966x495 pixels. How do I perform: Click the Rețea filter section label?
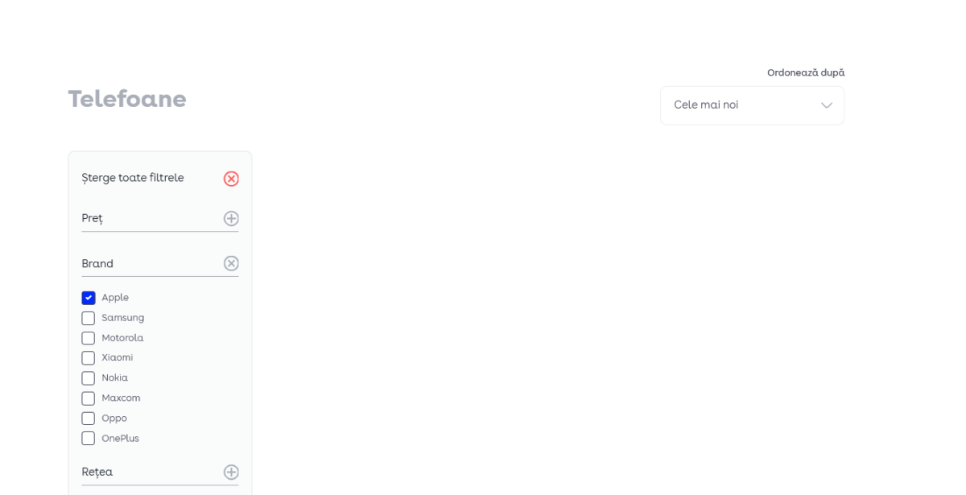[x=97, y=472]
